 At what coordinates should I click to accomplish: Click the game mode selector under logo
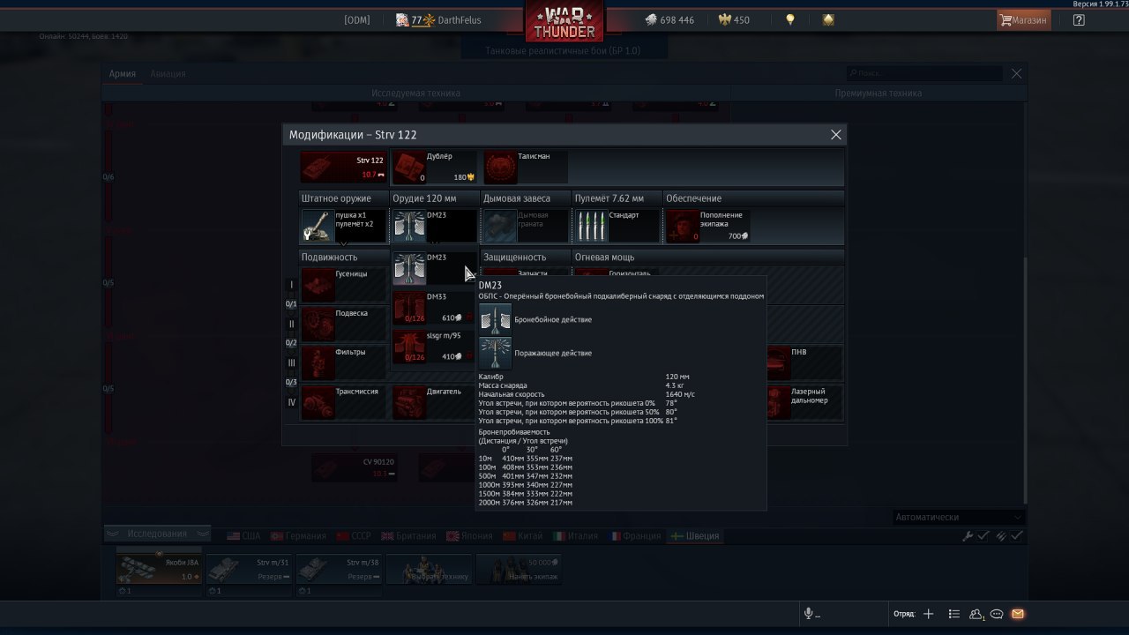(564, 51)
